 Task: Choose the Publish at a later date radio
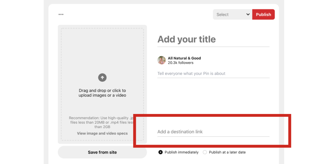pos(205,152)
